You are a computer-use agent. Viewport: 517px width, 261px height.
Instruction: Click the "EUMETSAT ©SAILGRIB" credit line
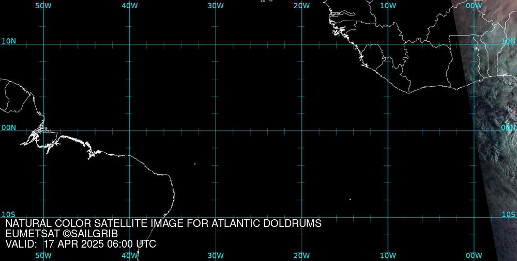pyautogui.click(x=62, y=234)
